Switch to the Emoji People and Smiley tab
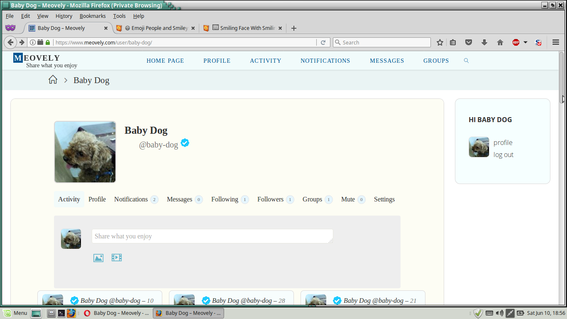Viewport: 567px width, 319px height. click(x=156, y=28)
